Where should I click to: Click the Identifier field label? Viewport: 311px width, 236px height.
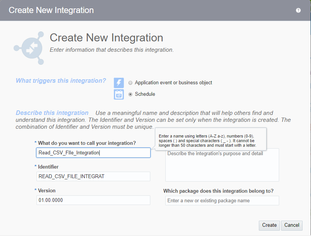(48, 167)
